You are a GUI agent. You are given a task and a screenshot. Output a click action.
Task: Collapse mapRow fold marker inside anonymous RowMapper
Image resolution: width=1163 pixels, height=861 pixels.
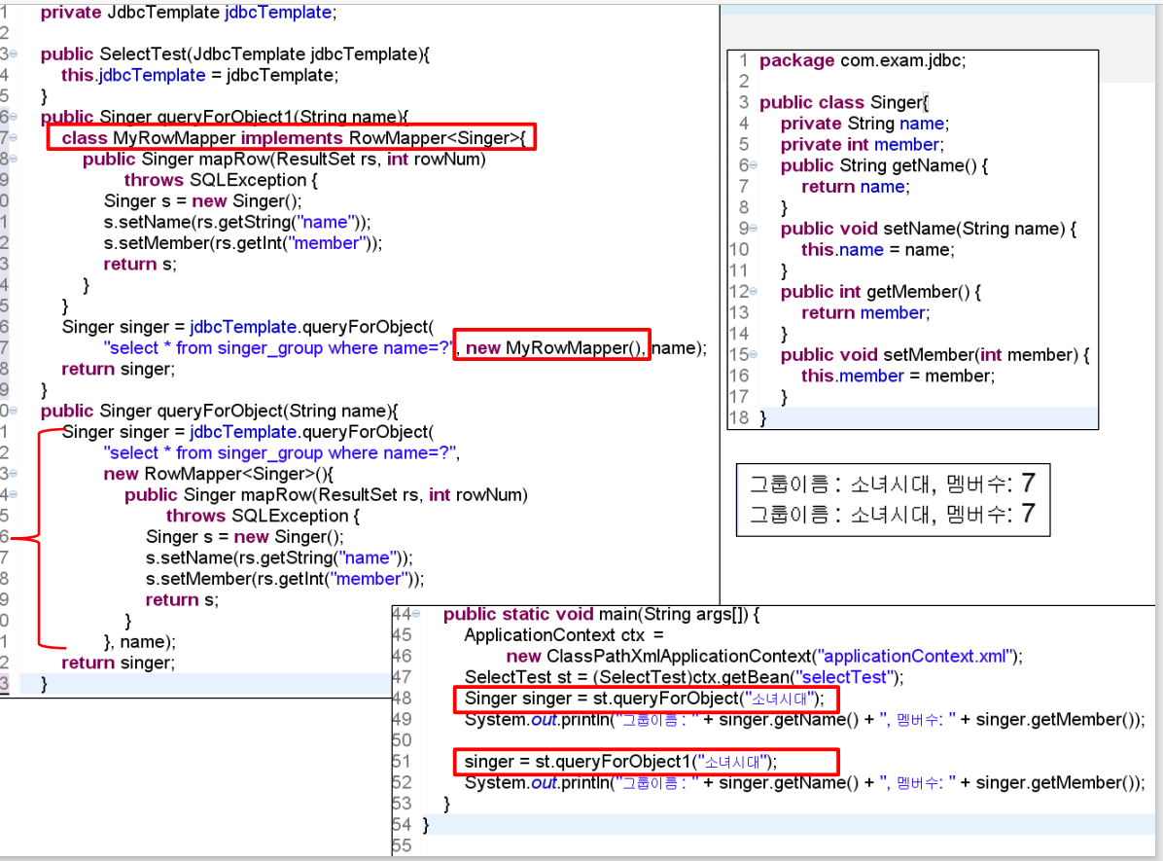point(14,495)
